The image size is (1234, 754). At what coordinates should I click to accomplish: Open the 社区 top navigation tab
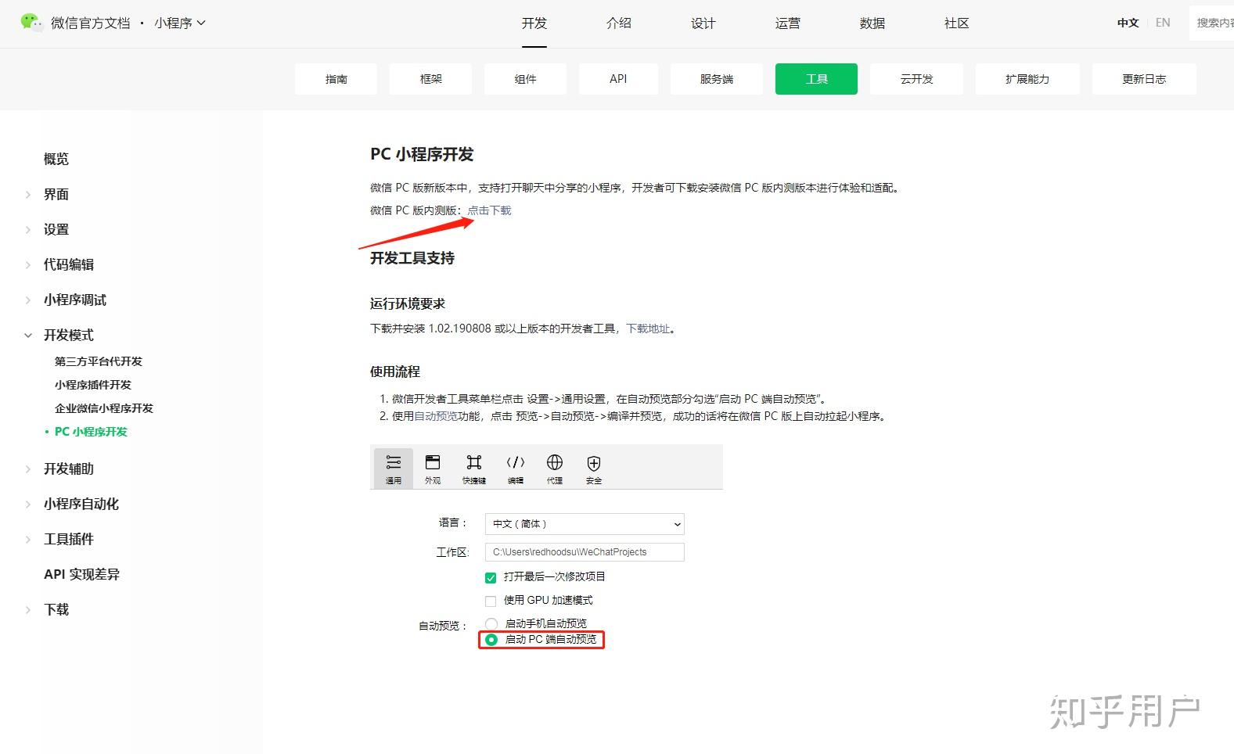957,23
